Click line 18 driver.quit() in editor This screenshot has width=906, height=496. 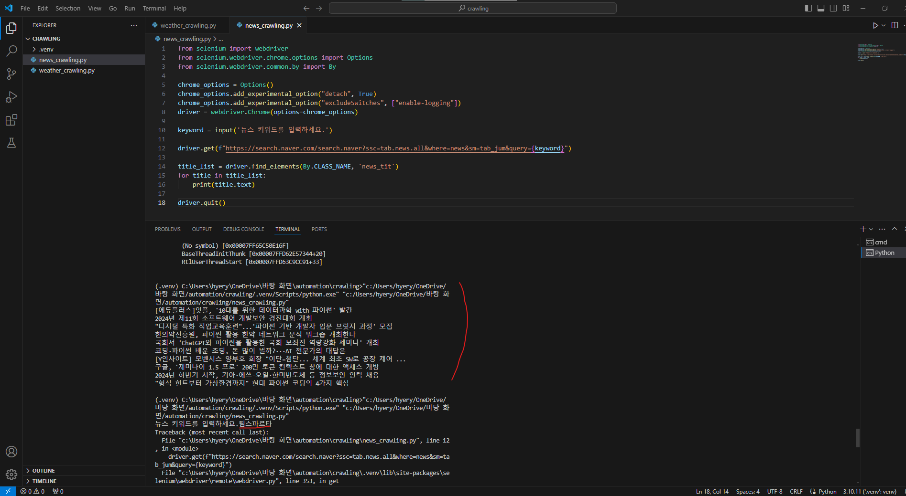click(x=201, y=203)
